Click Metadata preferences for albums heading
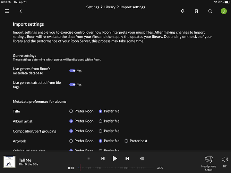This screenshot has height=173, width=231. [40, 102]
